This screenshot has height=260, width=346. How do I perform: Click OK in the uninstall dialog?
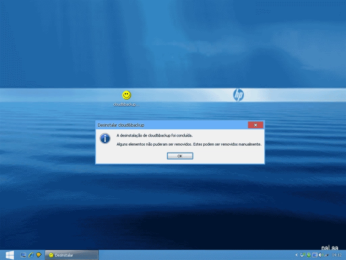180,156
